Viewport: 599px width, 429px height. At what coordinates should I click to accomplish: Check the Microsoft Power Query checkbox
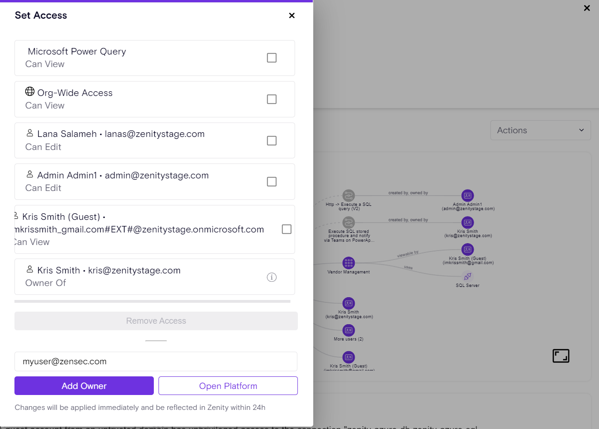pyautogui.click(x=272, y=58)
